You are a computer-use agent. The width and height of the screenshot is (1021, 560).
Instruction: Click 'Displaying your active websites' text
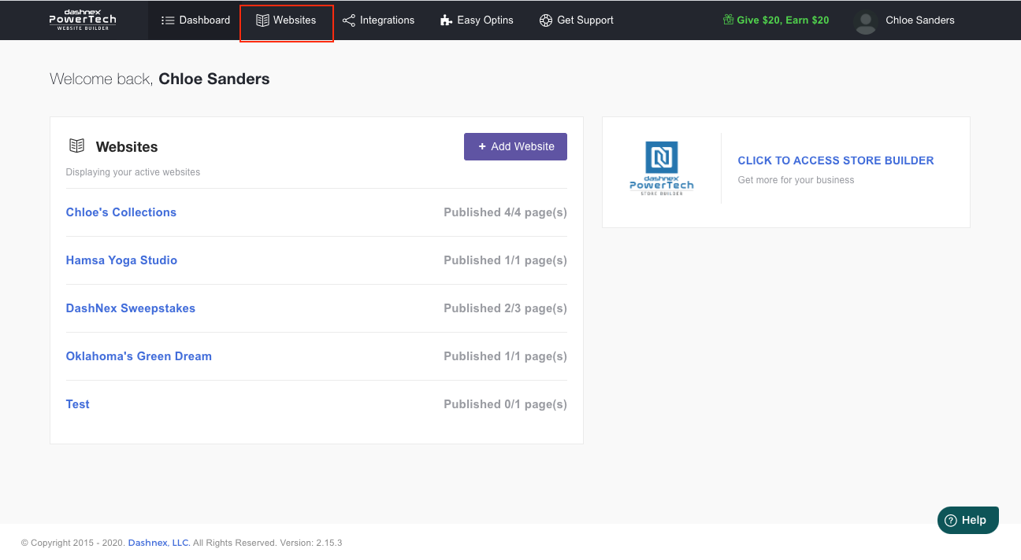pos(133,172)
